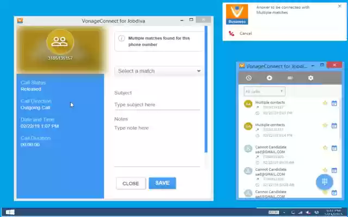Star the Multiple contacts 1:07 PM call

point(325,103)
